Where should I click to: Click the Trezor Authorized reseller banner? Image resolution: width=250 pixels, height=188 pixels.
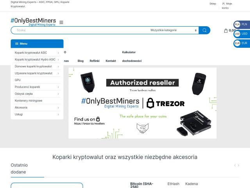coord(143,103)
